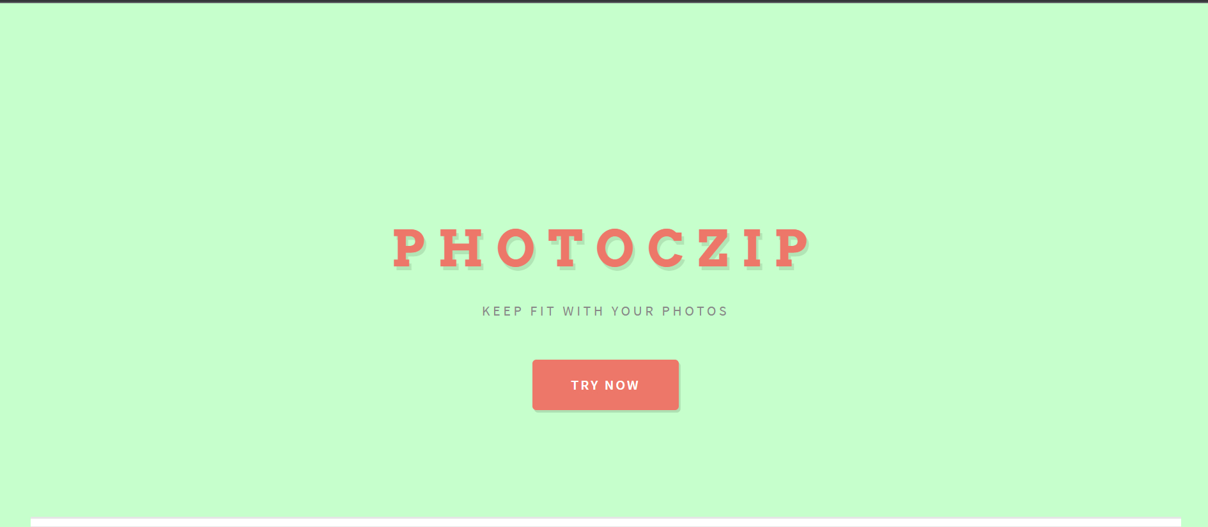Image resolution: width=1208 pixels, height=527 pixels.
Task: Click the letter I in the title
Action: pos(753,248)
